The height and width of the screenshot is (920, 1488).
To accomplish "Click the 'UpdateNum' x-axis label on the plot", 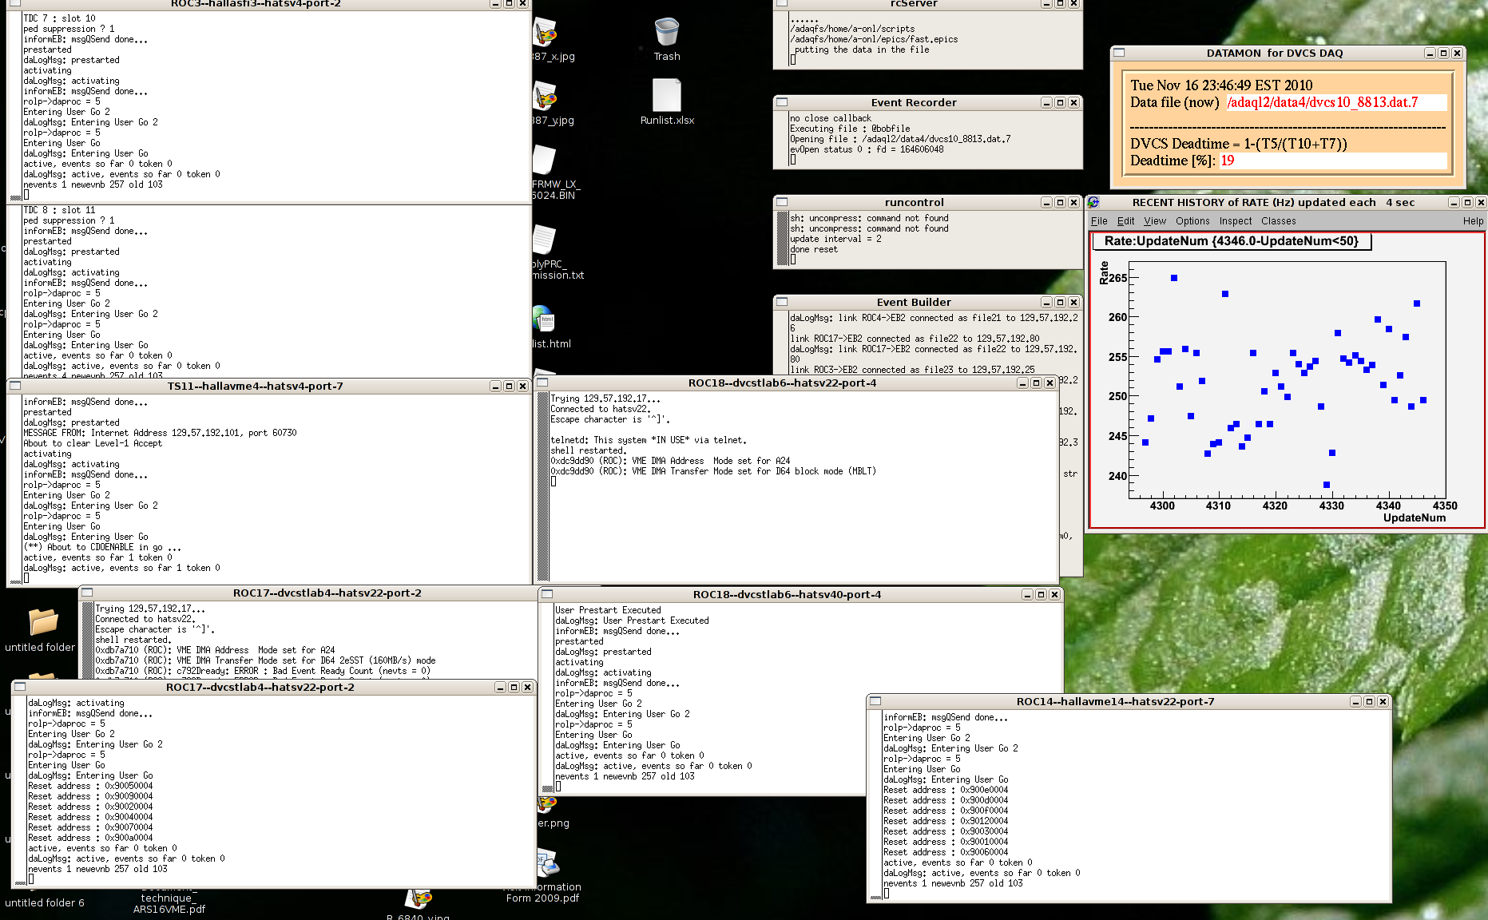I will pyautogui.click(x=1414, y=517).
